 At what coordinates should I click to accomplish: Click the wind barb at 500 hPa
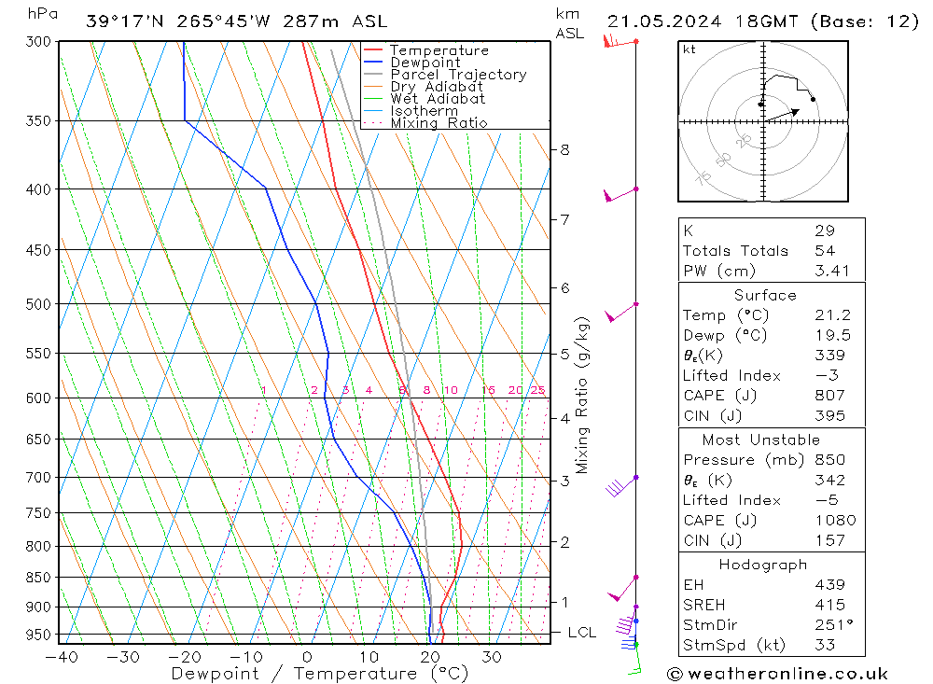[x=620, y=313]
